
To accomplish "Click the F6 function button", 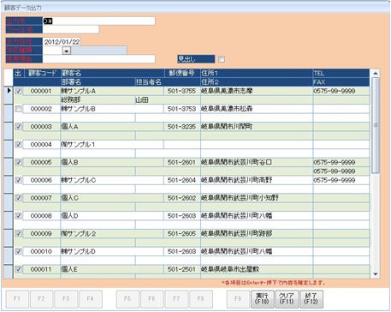I will (x=152, y=299).
